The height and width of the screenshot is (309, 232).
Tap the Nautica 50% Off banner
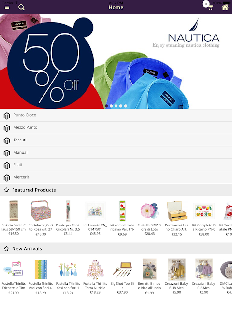[x=116, y=61]
